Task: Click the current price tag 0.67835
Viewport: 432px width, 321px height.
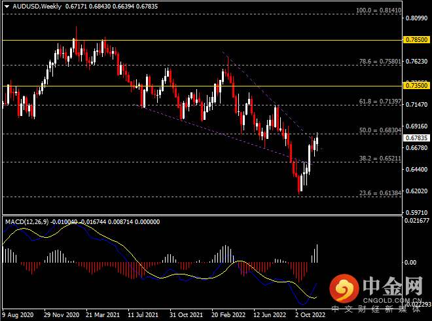Action: click(418, 138)
